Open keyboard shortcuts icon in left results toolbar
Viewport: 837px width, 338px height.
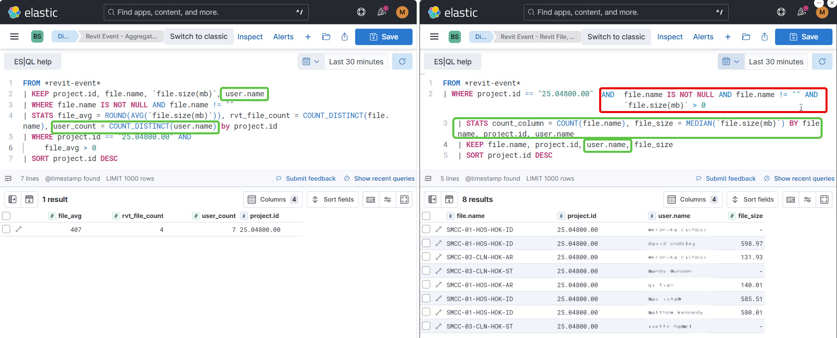pos(371,200)
